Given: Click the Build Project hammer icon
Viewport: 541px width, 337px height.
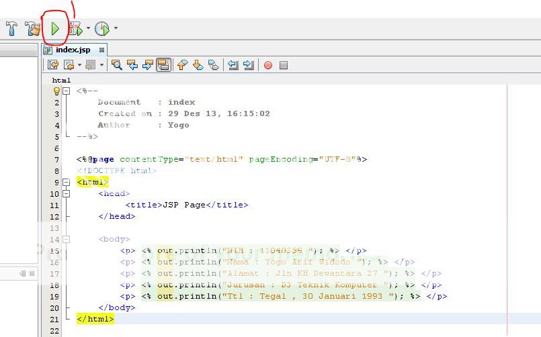Looking at the screenshot, I should click(x=11, y=28).
